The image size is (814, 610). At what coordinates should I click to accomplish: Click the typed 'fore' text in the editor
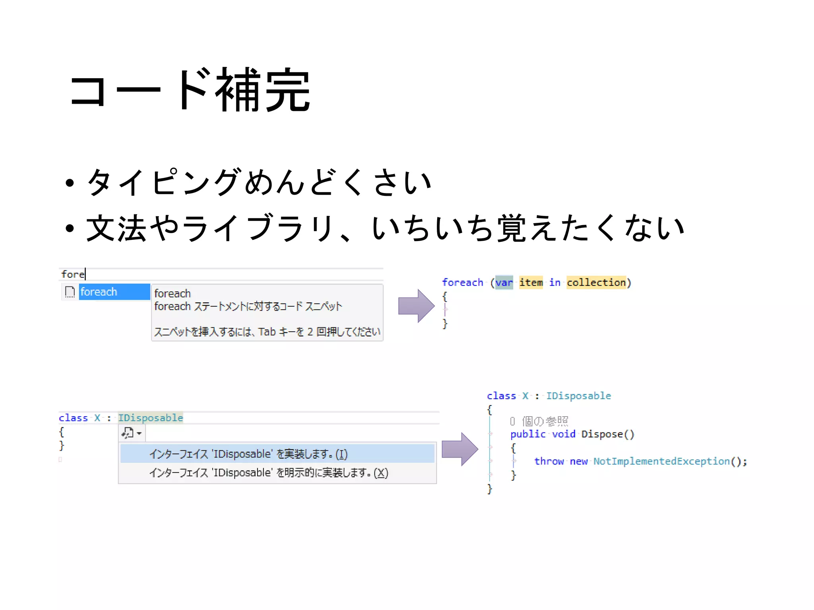73,274
